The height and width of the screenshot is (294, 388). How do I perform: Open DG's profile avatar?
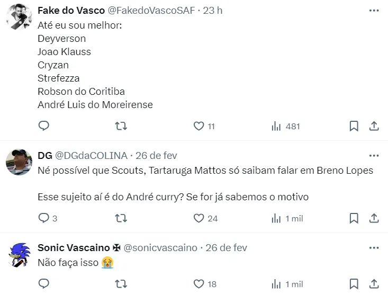[19, 163]
